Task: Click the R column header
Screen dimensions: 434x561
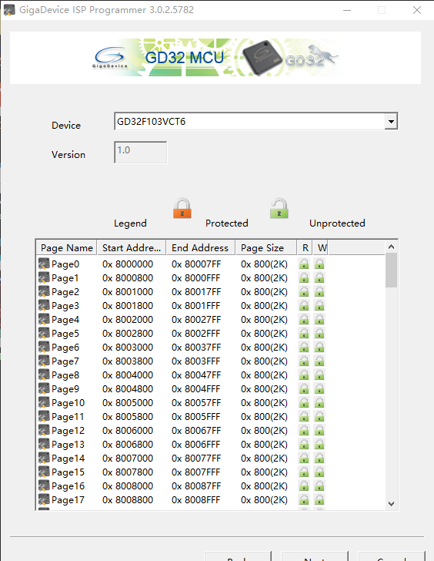Action: coord(305,247)
